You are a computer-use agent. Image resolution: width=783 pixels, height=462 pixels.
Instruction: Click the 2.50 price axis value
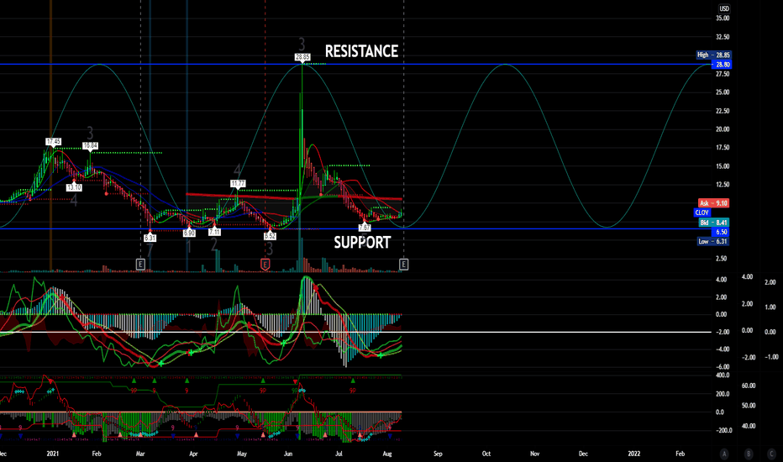723,259
